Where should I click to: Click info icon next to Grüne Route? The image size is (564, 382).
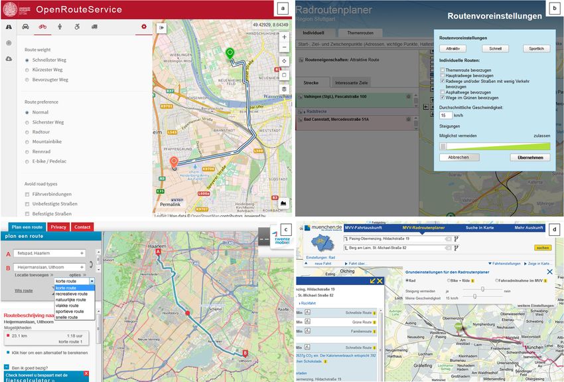click(x=374, y=322)
